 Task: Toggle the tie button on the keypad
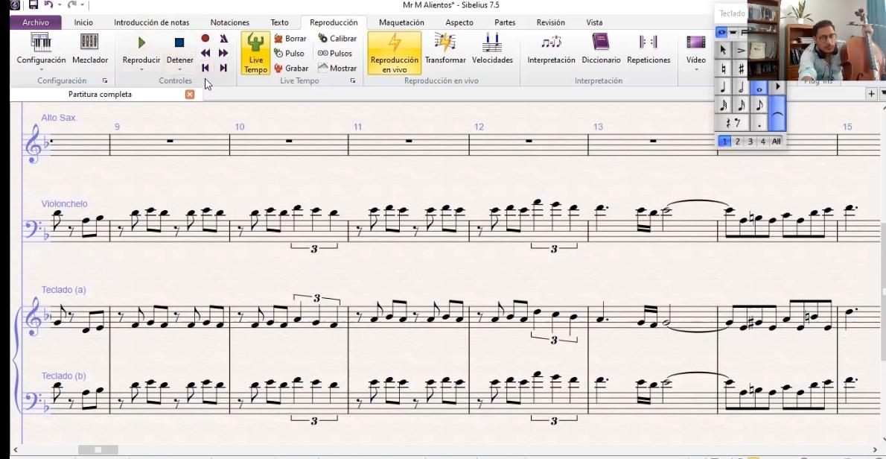777,114
